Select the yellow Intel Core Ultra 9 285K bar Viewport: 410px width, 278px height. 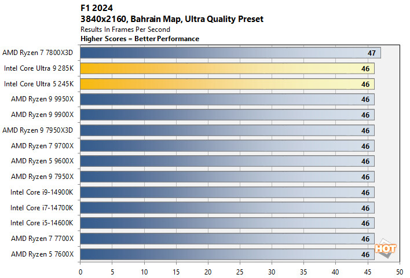[x=227, y=68]
